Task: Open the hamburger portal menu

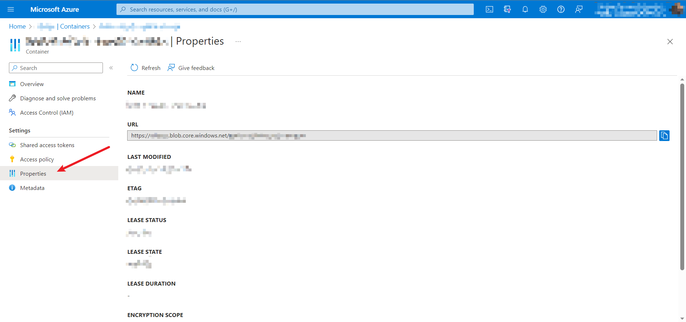Action: [11, 9]
